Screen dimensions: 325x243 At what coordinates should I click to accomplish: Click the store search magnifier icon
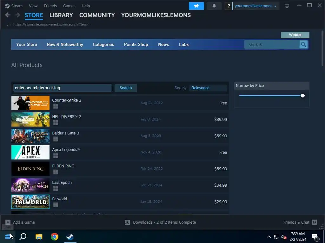(x=303, y=44)
